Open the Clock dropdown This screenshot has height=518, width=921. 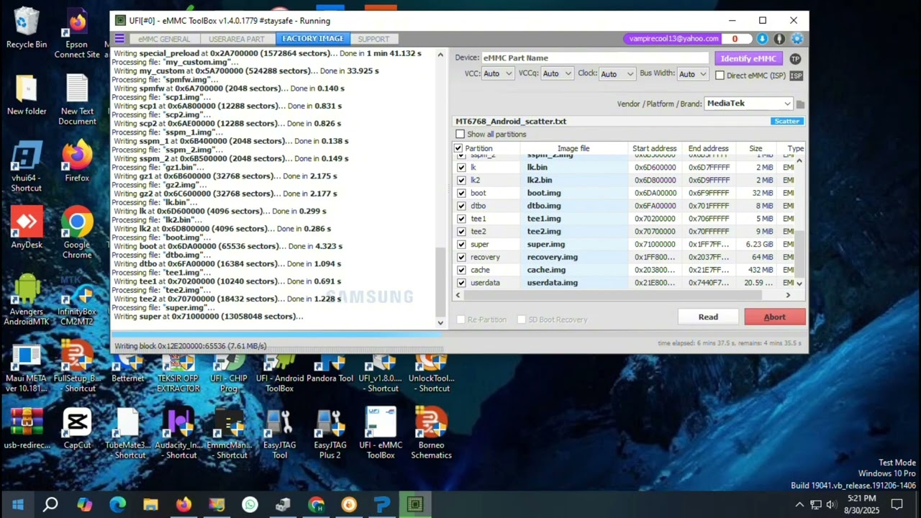pyautogui.click(x=617, y=74)
